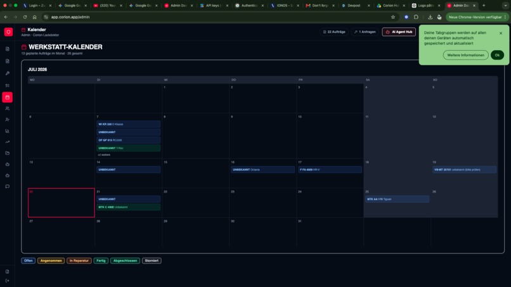Open the MTK AA 175 Tiguan event
The height and width of the screenshot is (287, 511).
coord(397,199)
